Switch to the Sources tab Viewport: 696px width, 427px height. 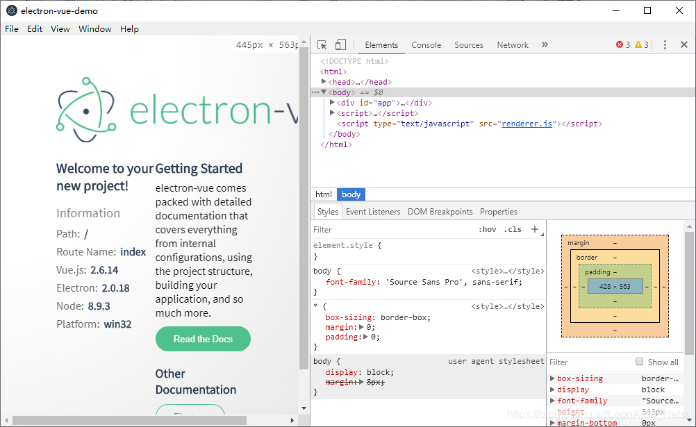tap(469, 45)
